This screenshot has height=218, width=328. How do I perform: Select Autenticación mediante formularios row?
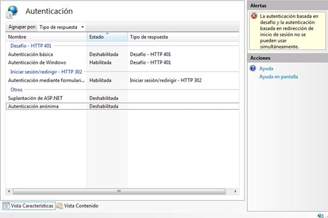click(x=122, y=80)
